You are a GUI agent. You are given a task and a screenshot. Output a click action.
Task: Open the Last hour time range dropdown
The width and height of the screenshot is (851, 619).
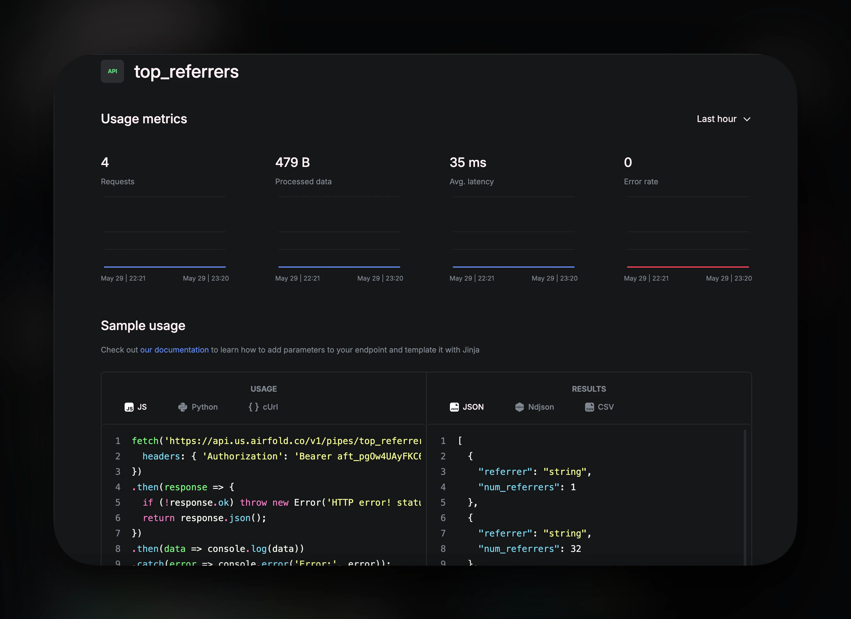pos(716,119)
